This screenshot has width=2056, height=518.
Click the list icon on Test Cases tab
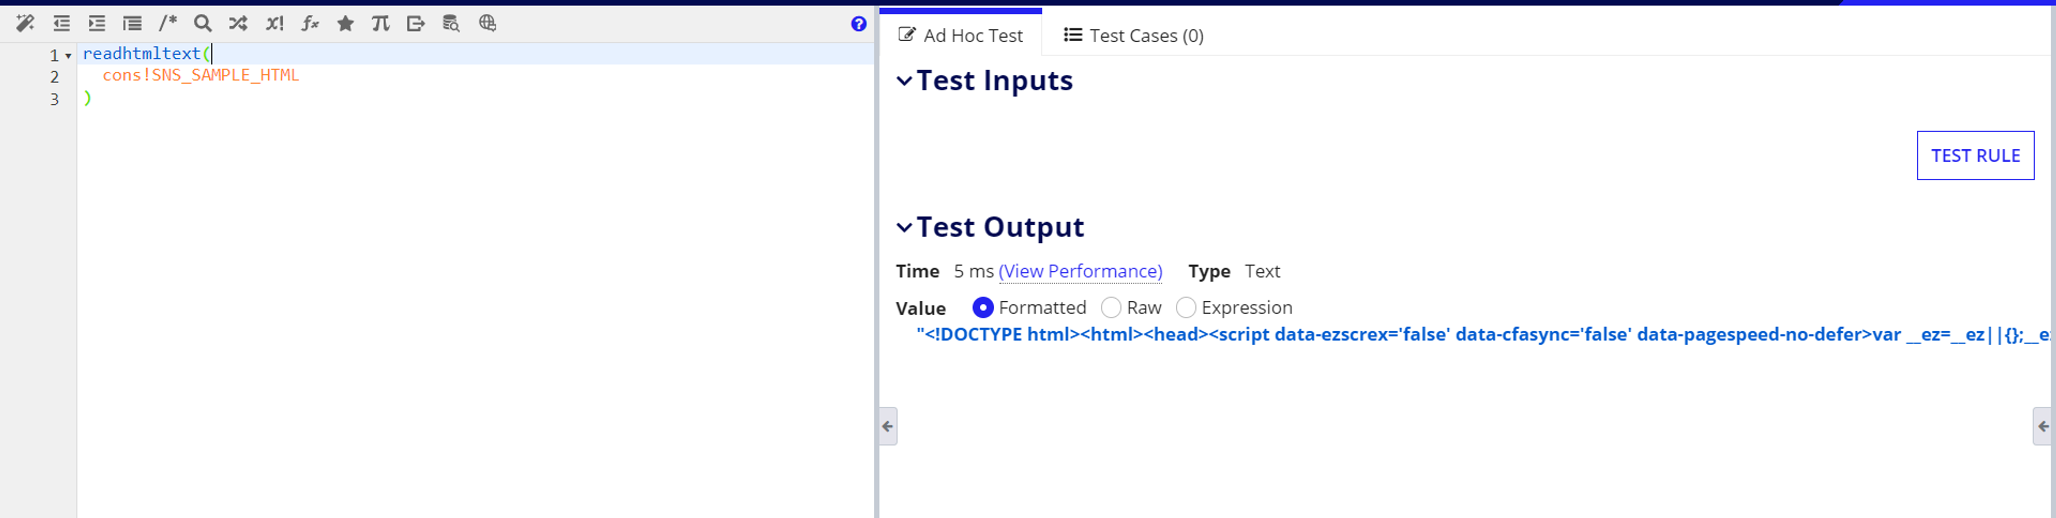[1072, 34]
